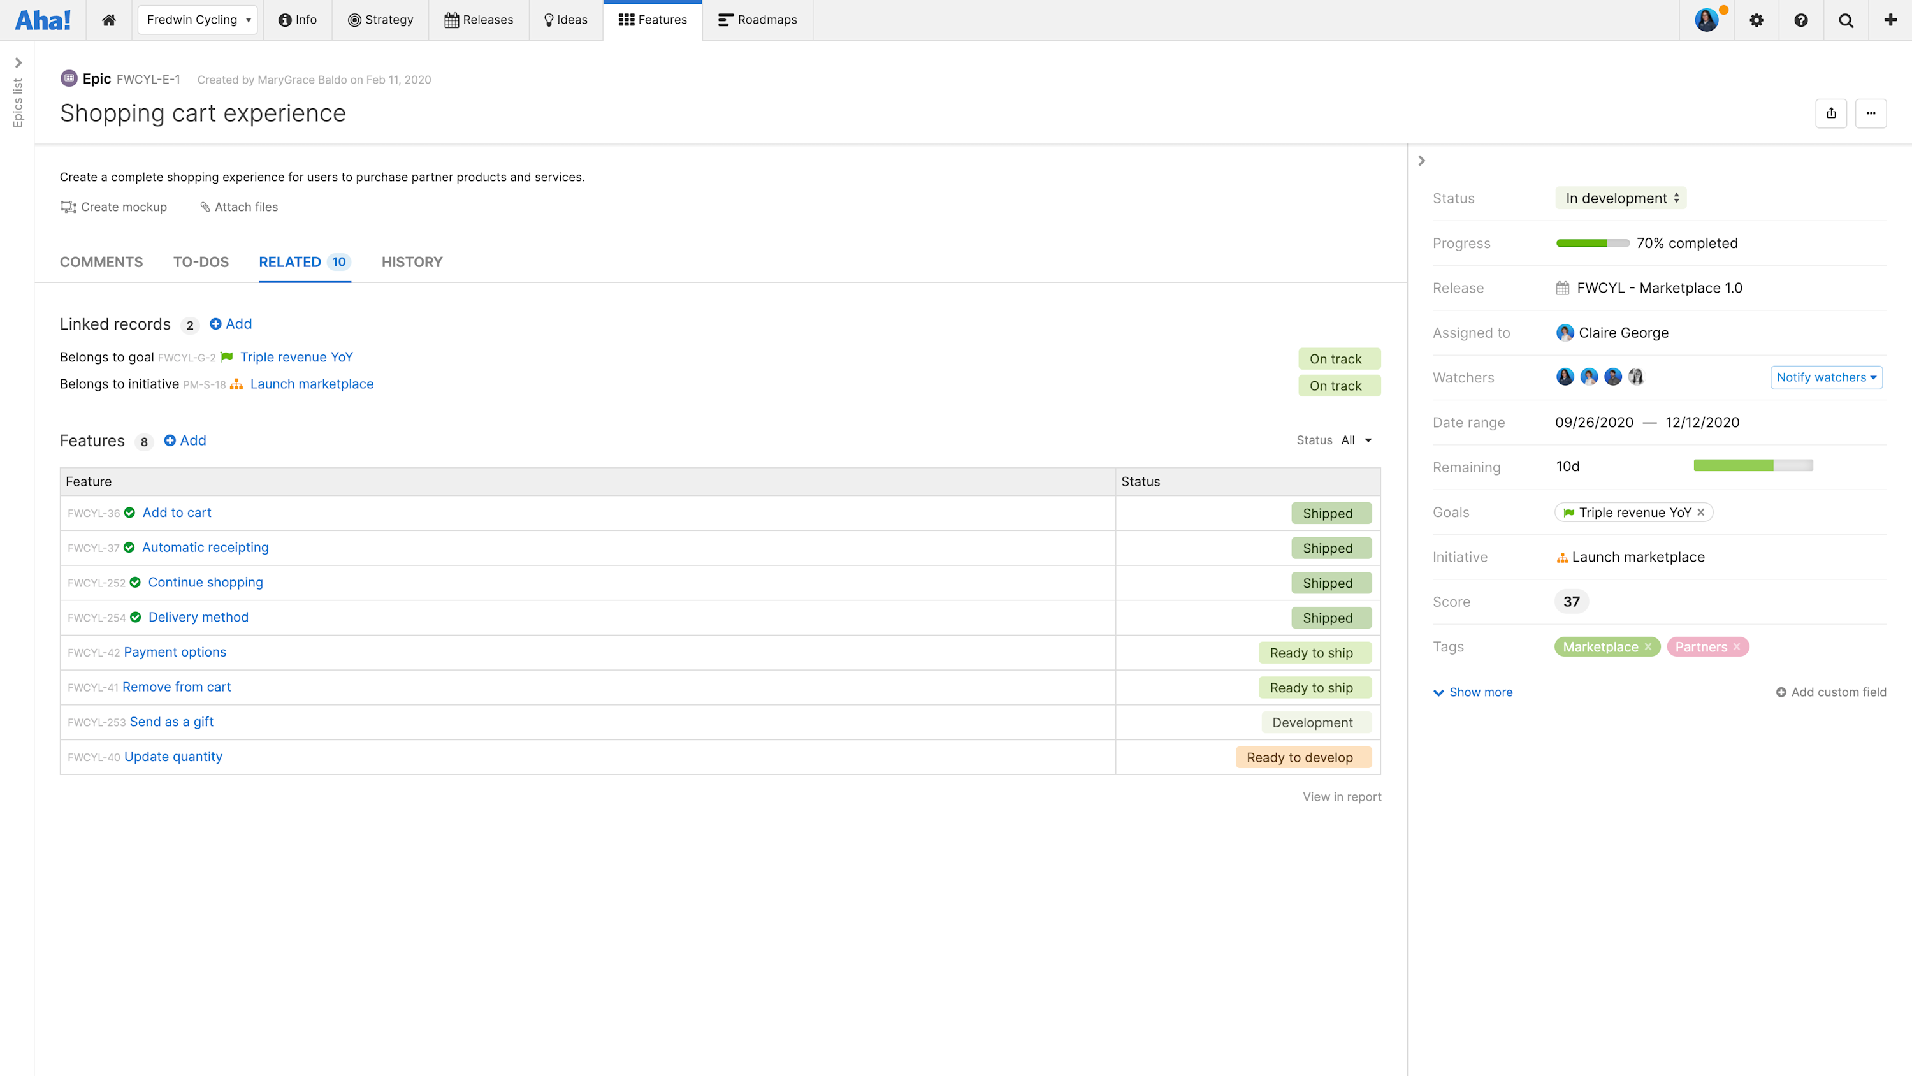Remove Triple revenue YoY goal chip
Image resolution: width=1912 pixels, height=1076 pixels.
[x=1700, y=513]
